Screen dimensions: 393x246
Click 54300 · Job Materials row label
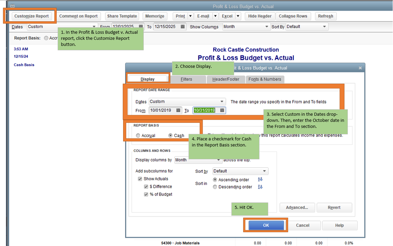click(180, 243)
